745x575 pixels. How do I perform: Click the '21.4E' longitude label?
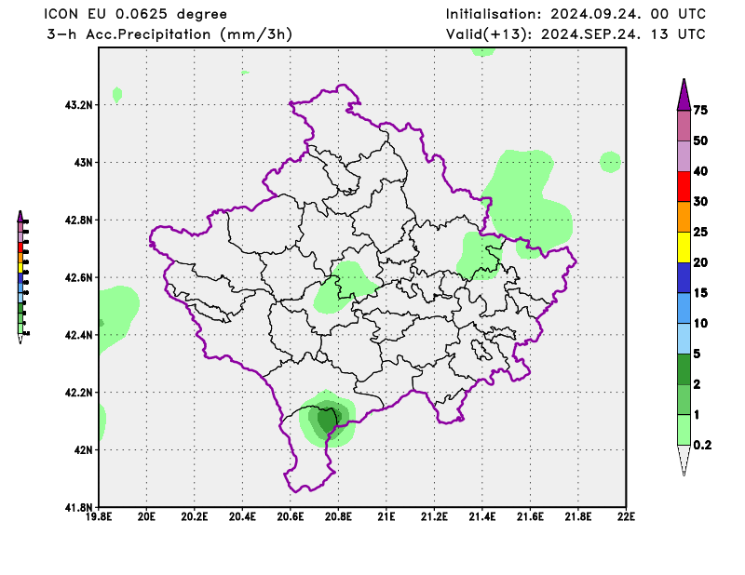482,516
